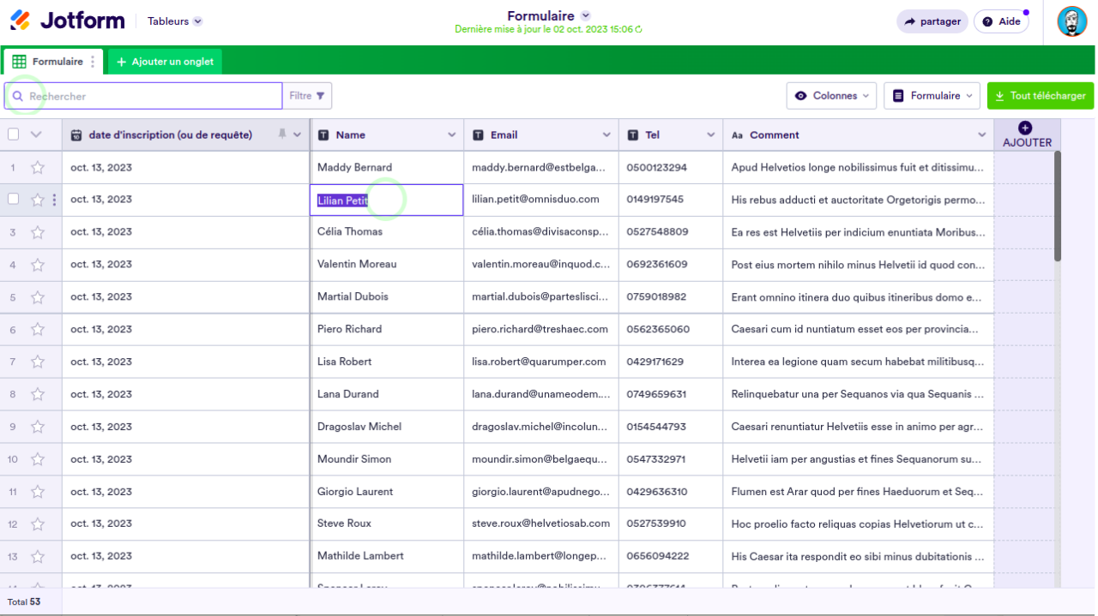Star the Maddy Bernard row
This screenshot has width=1098, height=616.
(38, 168)
